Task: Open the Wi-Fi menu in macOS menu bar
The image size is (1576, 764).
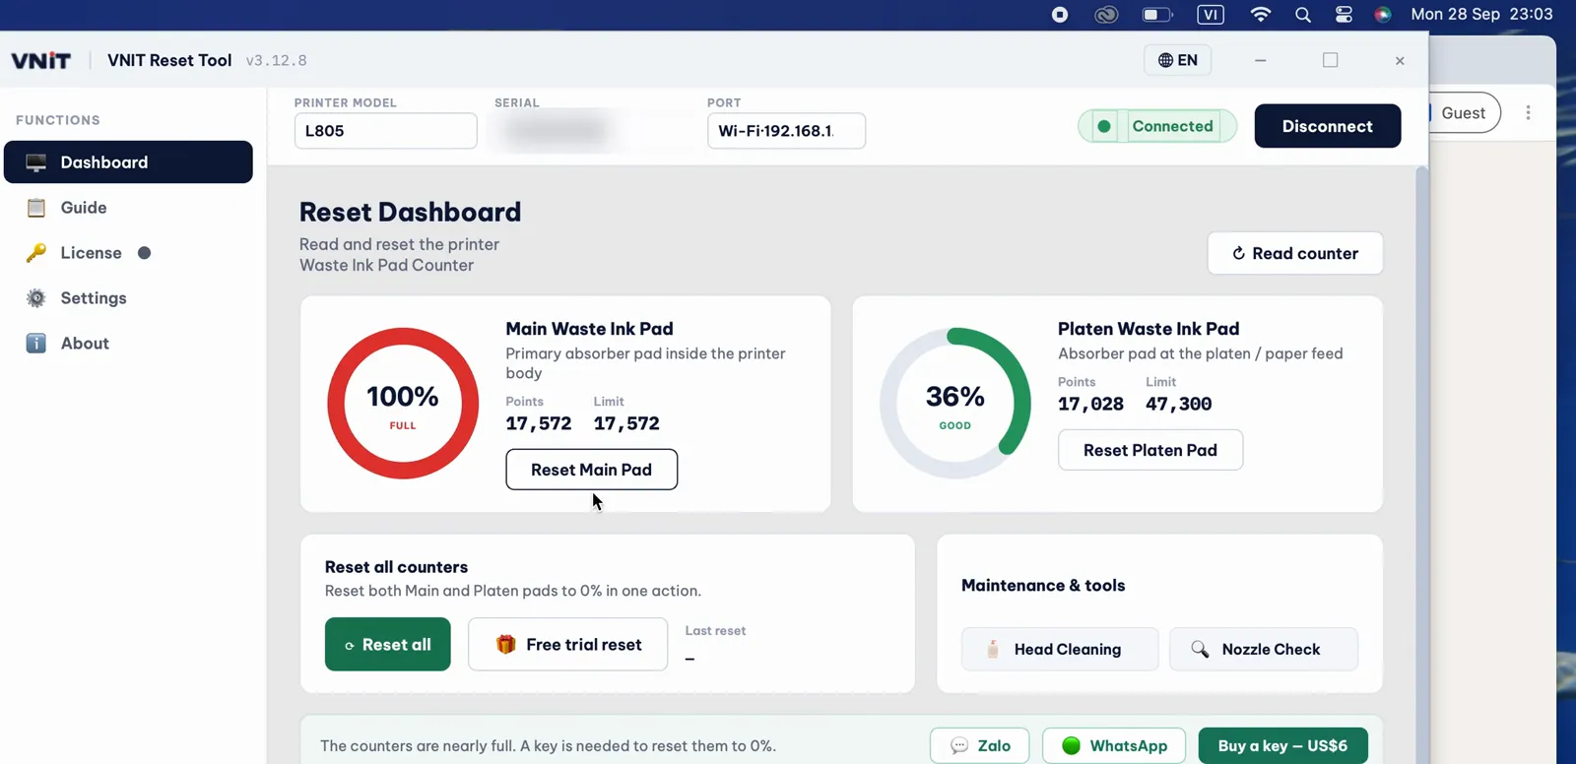Action: pyautogui.click(x=1260, y=14)
